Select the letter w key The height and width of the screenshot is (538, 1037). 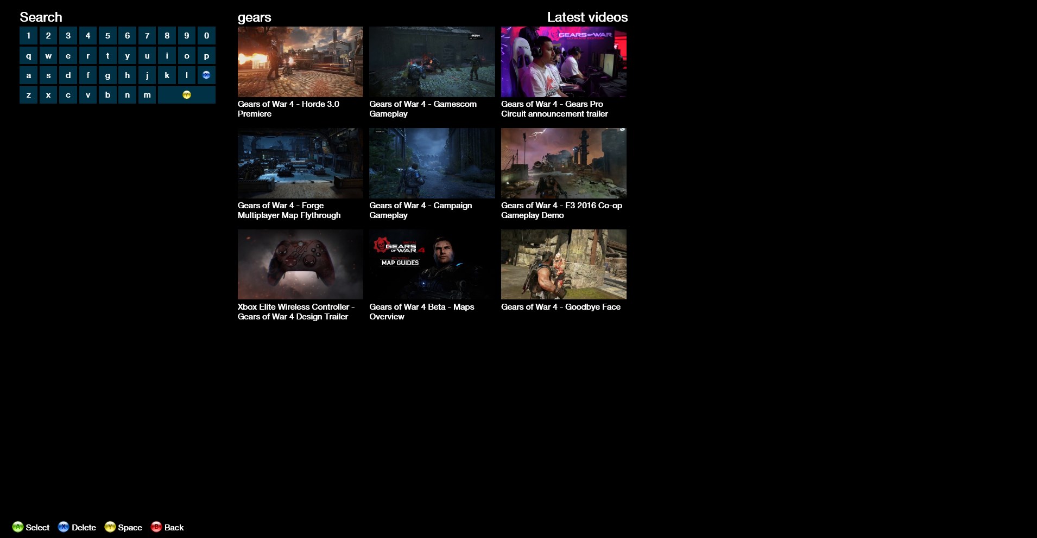(x=48, y=55)
